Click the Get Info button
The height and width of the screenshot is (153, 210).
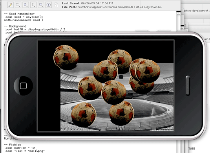[x=49, y=5]
